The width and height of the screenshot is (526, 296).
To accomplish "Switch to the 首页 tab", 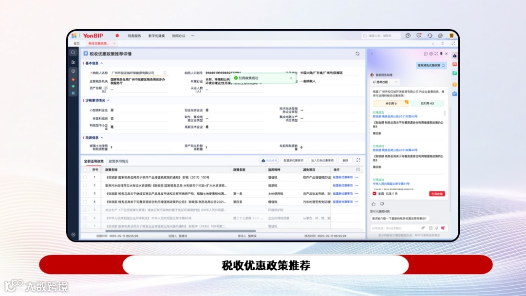I will pyautogui.click(x=76, y=44).
